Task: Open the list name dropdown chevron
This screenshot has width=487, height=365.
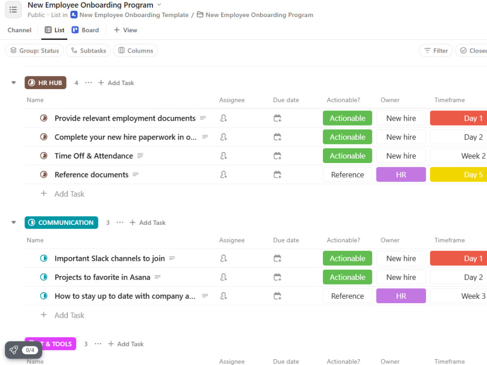Action: point(159,5)
